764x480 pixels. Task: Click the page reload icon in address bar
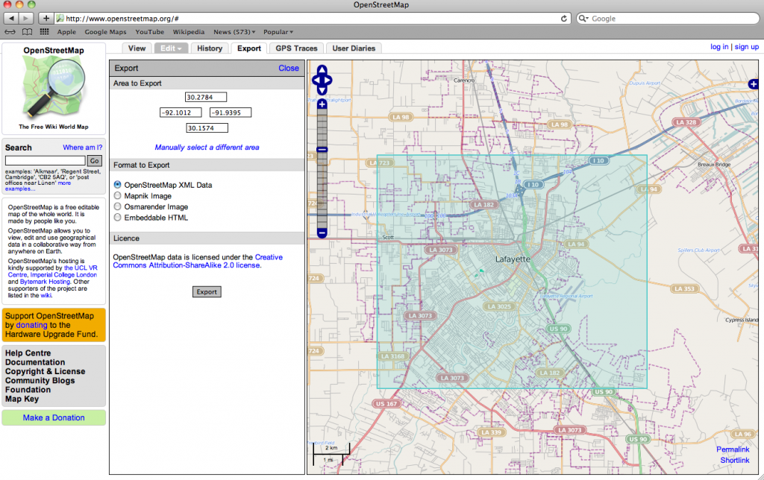click(x=566, y=18)
